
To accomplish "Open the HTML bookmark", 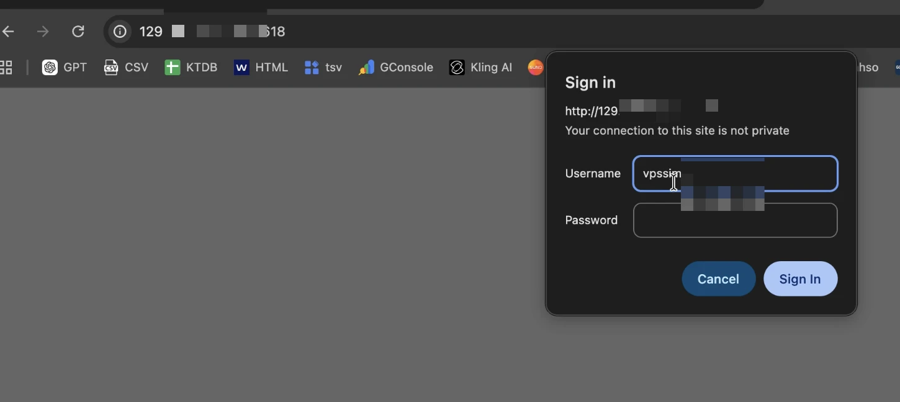I will tap(261, 68).
